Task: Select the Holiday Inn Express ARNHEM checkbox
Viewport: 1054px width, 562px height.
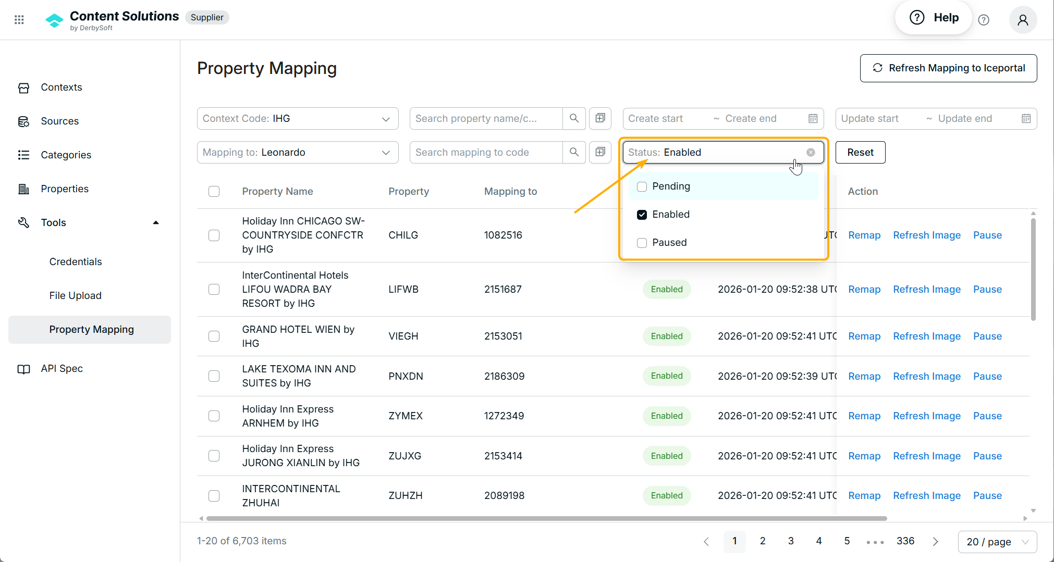Action: (214, 416)
